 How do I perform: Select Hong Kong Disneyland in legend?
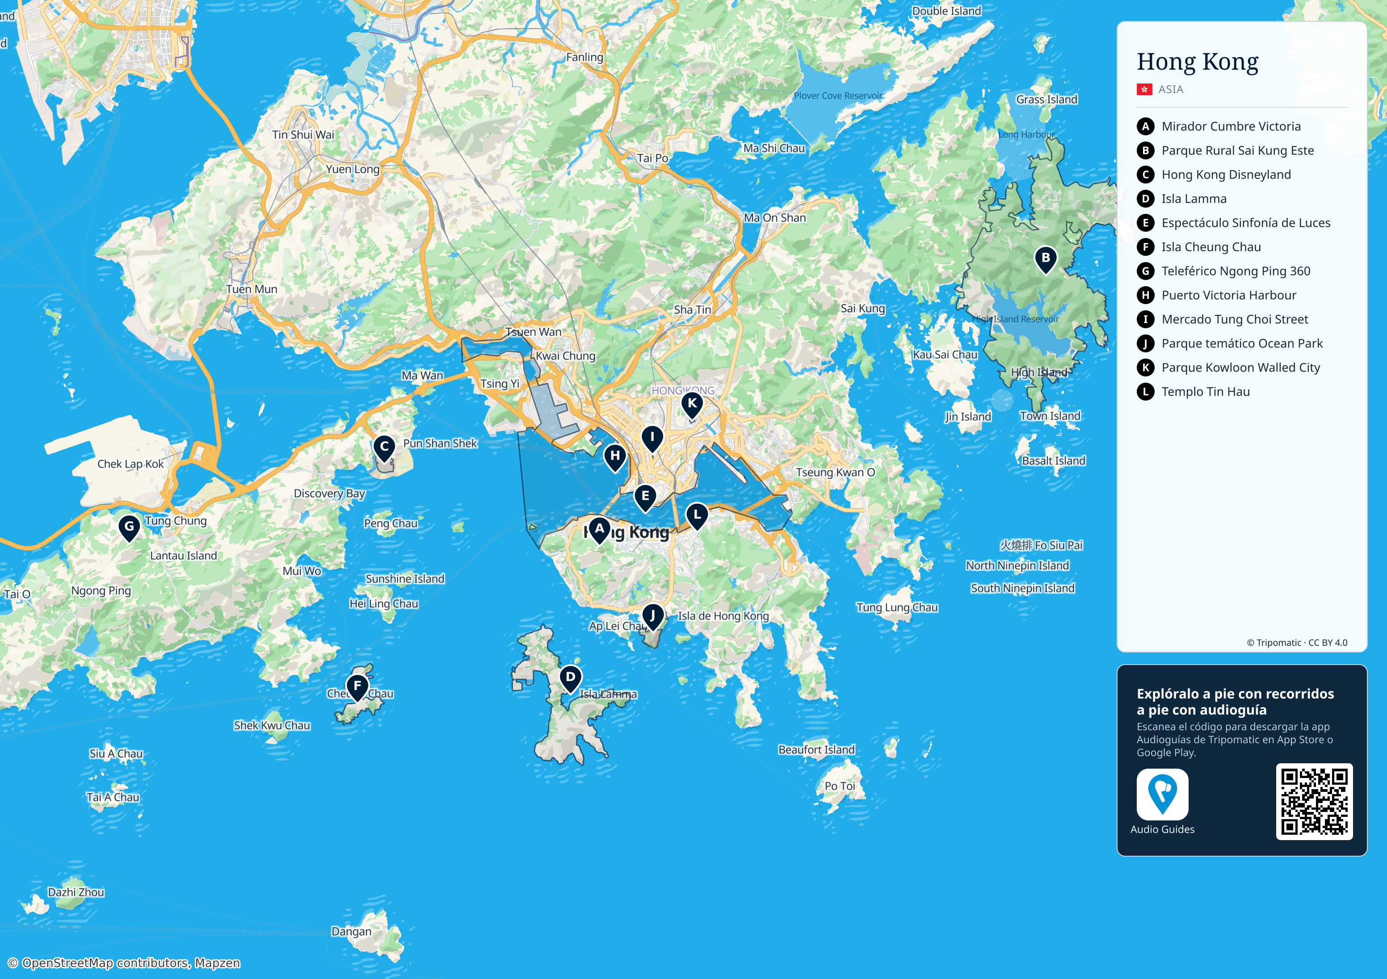pos(1226,175)
